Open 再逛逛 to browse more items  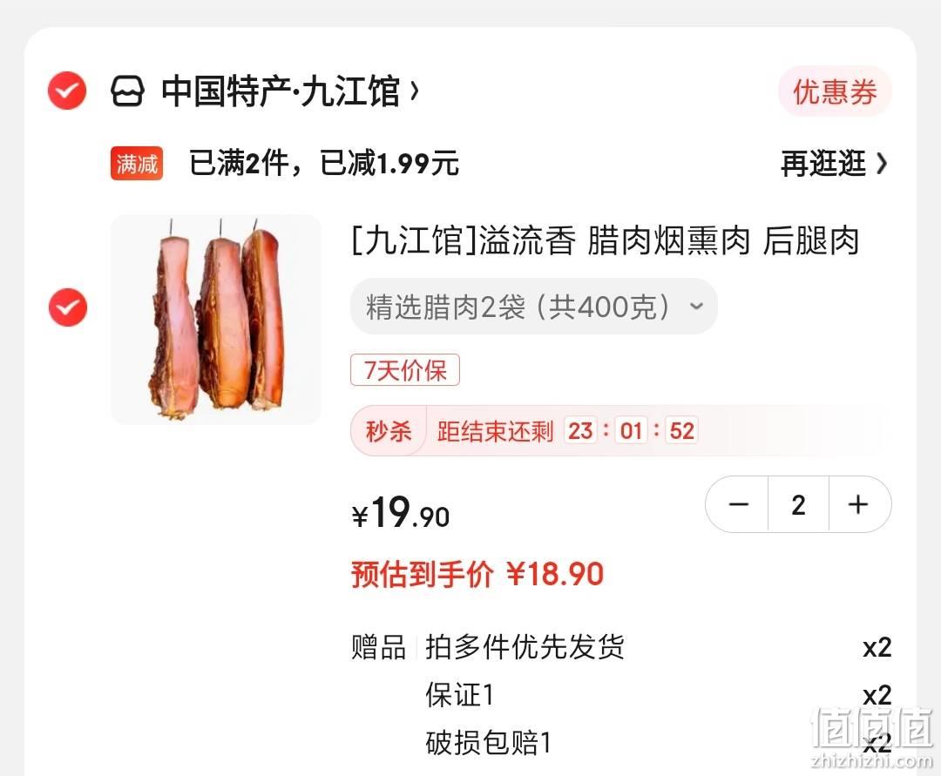(823, 164)
